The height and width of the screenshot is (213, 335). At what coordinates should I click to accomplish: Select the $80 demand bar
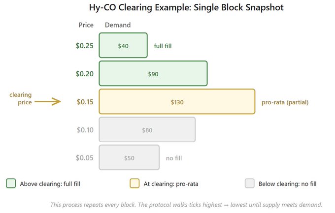click(x=147, y=130)
